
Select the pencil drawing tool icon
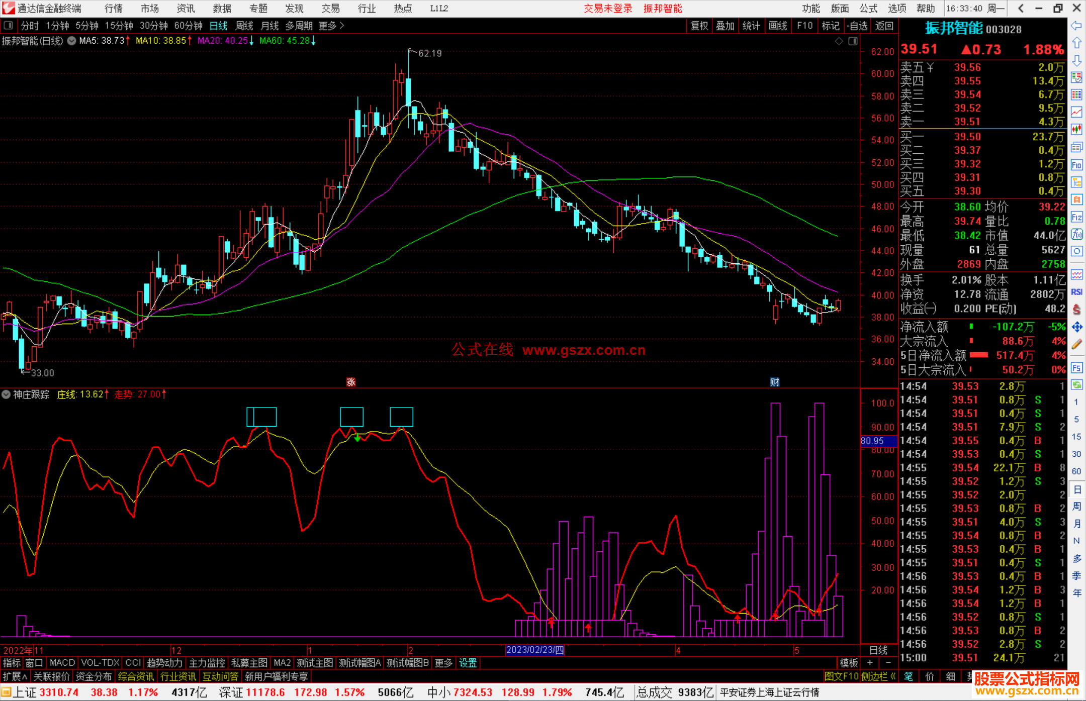click(1076, 345)
